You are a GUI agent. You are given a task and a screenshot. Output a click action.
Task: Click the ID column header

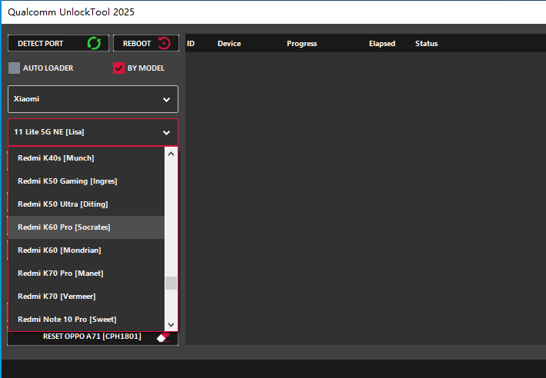point(191,44)
